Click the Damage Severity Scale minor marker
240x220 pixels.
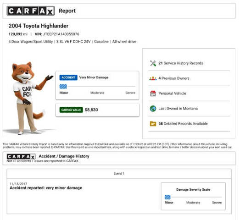click(x=167, y=197)
